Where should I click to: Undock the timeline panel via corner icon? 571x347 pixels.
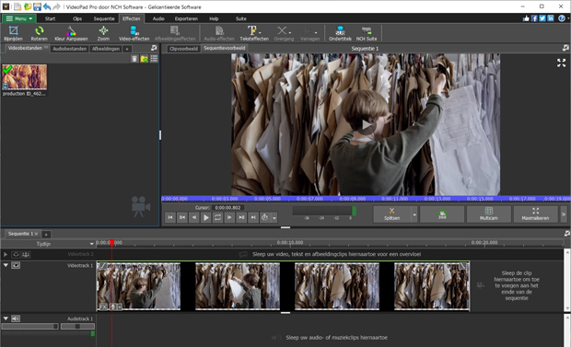[x=566, y=234]
